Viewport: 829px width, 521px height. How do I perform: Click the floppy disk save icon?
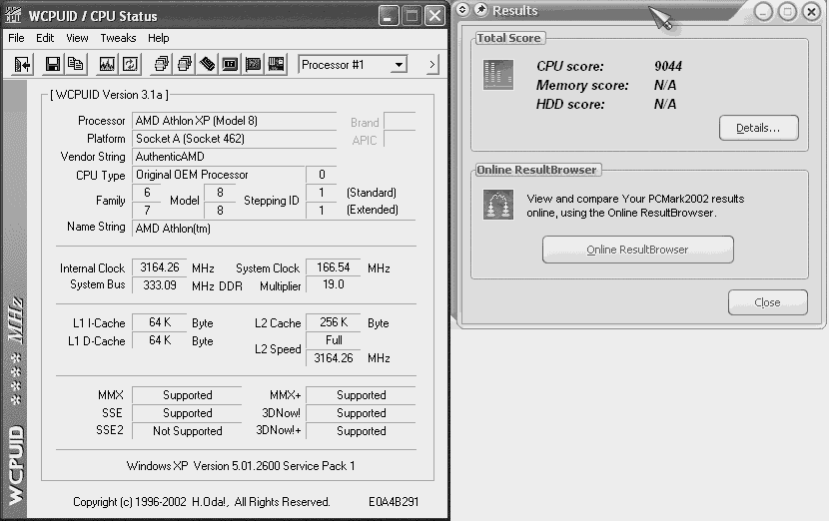coord(52,65)
